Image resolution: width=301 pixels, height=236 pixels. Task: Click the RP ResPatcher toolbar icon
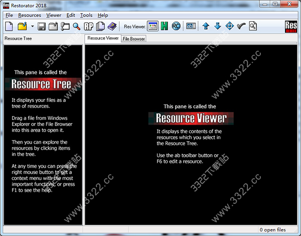(89, 26)
